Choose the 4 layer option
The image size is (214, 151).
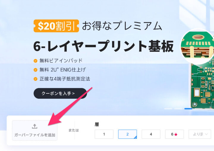tap(151, 134)
